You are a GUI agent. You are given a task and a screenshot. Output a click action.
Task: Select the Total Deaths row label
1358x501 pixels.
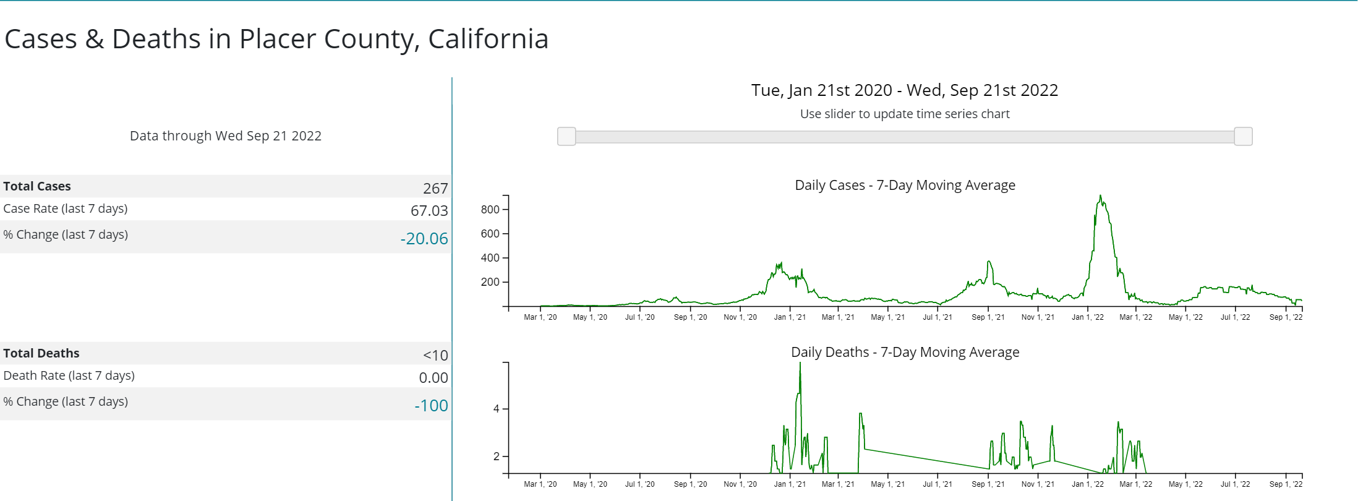pos(41,353)
